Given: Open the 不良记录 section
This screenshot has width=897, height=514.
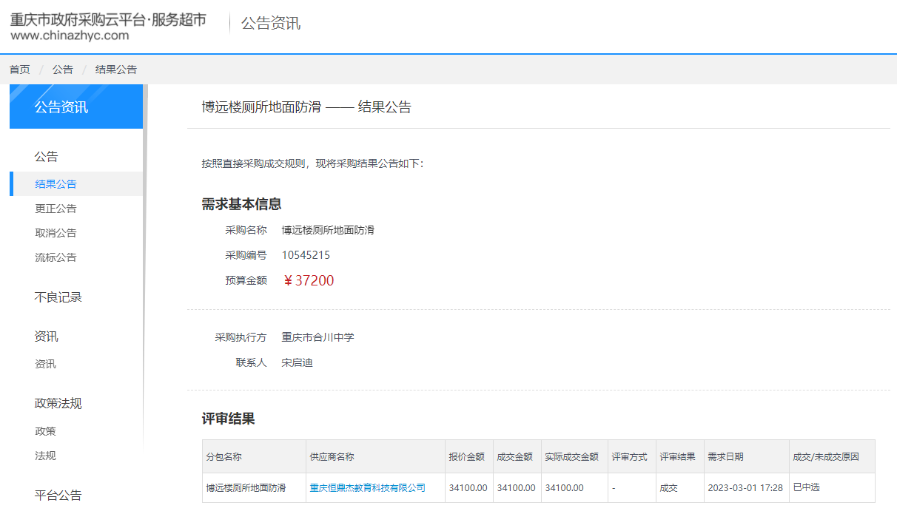Looking at the screenshot, I should pos(58,297).
